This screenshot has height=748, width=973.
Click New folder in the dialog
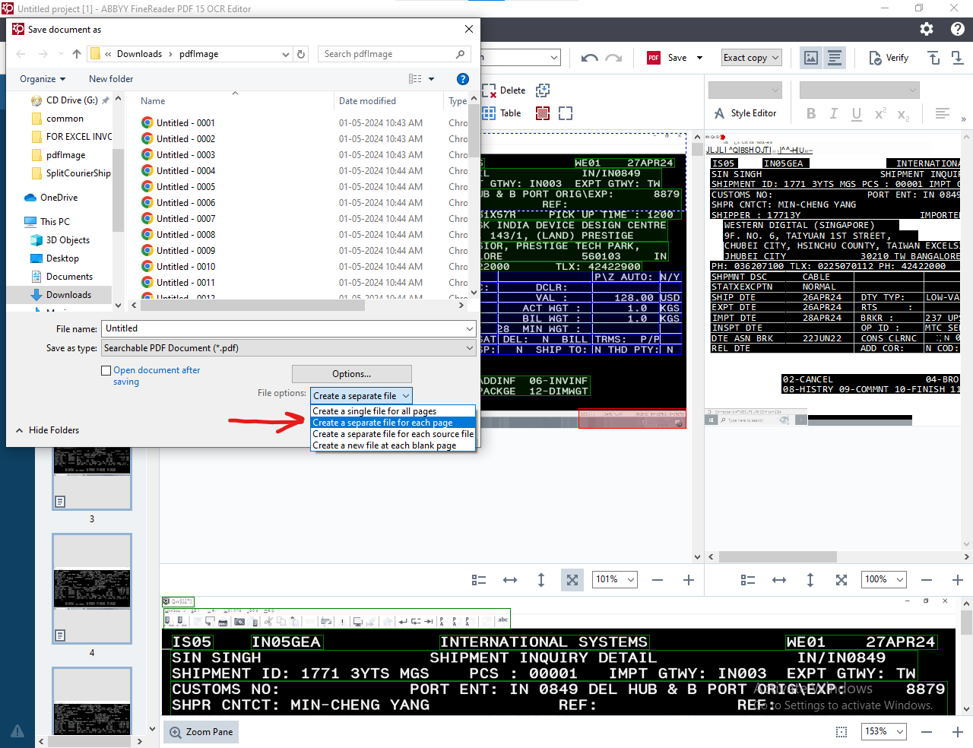coord(111,79)
